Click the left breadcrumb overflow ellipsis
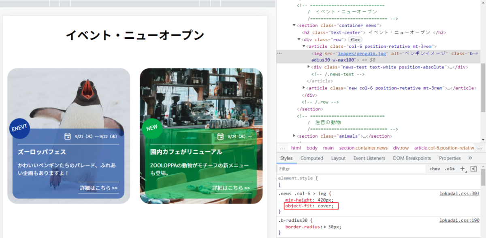The image size is (486, 238). 282,148
